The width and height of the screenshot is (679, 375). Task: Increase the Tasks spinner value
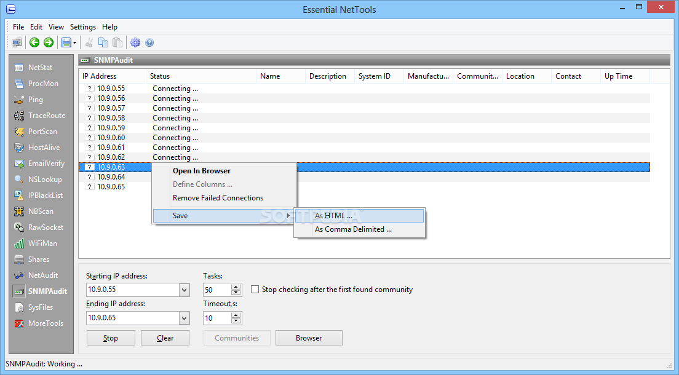pos(236,287)
